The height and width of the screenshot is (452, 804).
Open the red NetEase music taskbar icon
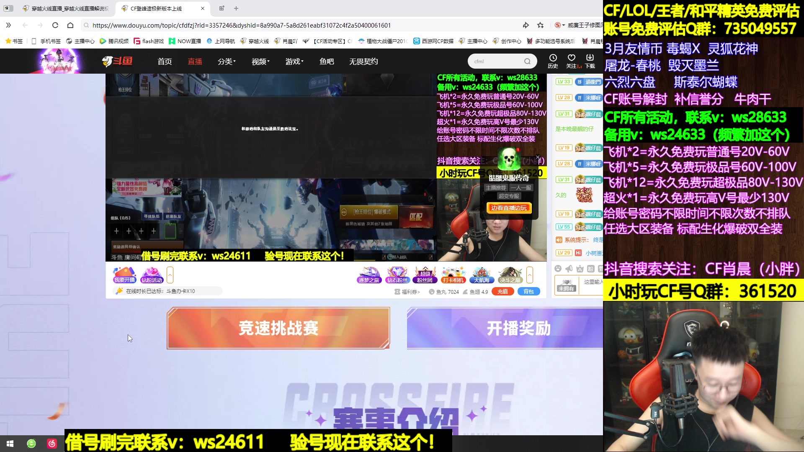pos(52,444)
